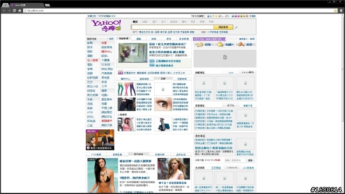Open the browser home page icon
345x194 pixels.
[19, 11]
